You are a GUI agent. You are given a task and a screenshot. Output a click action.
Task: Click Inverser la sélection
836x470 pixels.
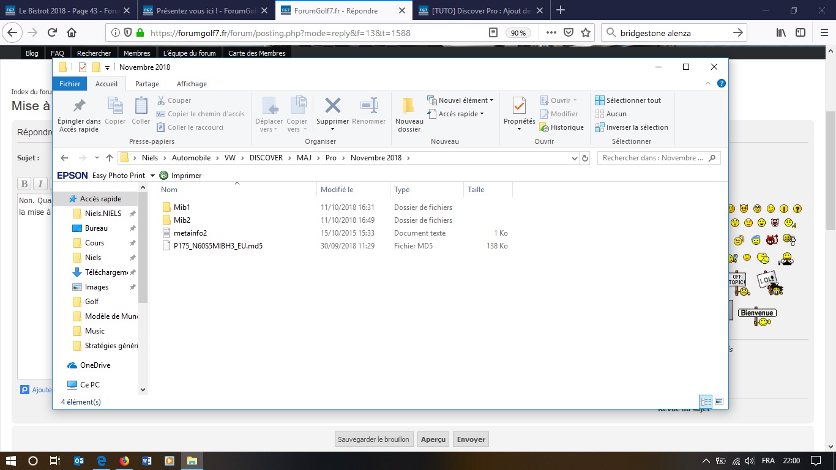click(x=632, y=127)
